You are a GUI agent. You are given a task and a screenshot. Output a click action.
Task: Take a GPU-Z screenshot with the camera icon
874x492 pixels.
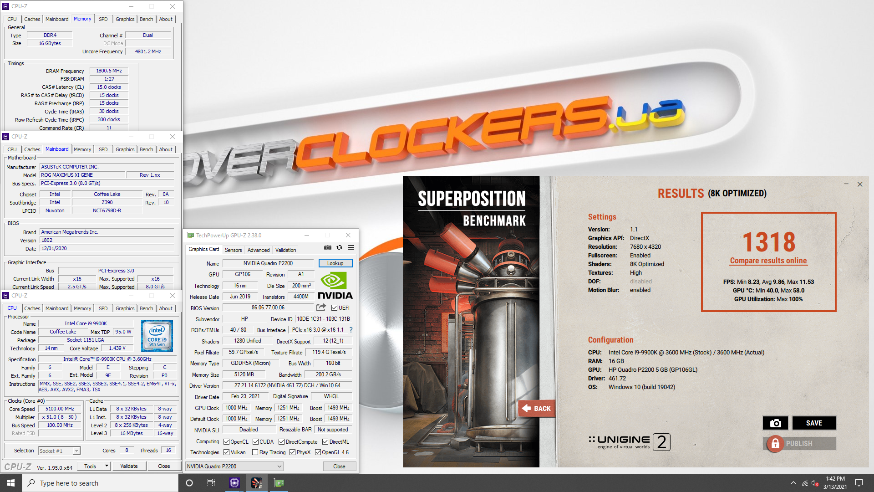click(327, 247)
